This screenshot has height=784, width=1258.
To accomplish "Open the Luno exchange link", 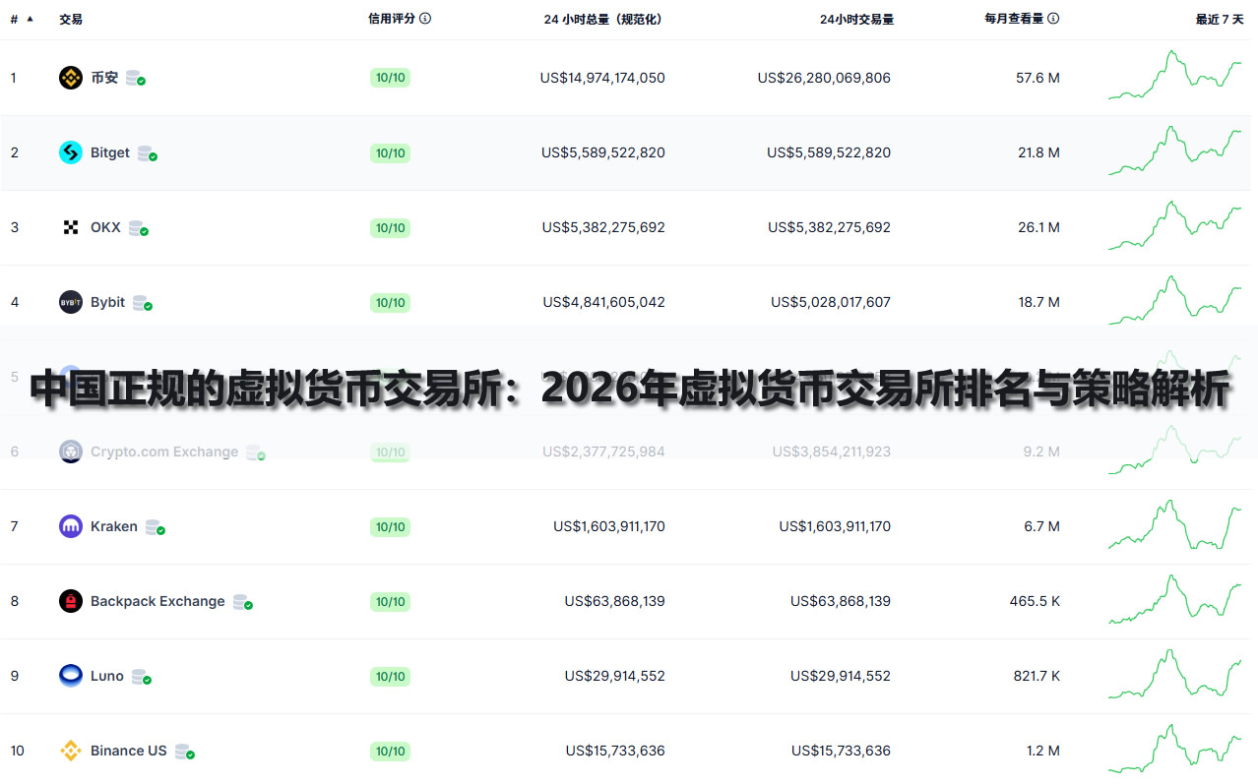I will tap(107, 676).
